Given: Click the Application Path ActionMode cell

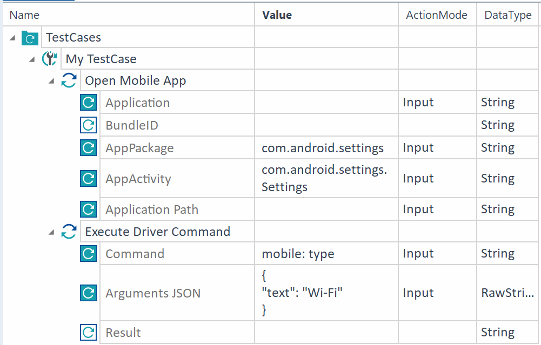Looking at the screenshot, I should 437,209.
